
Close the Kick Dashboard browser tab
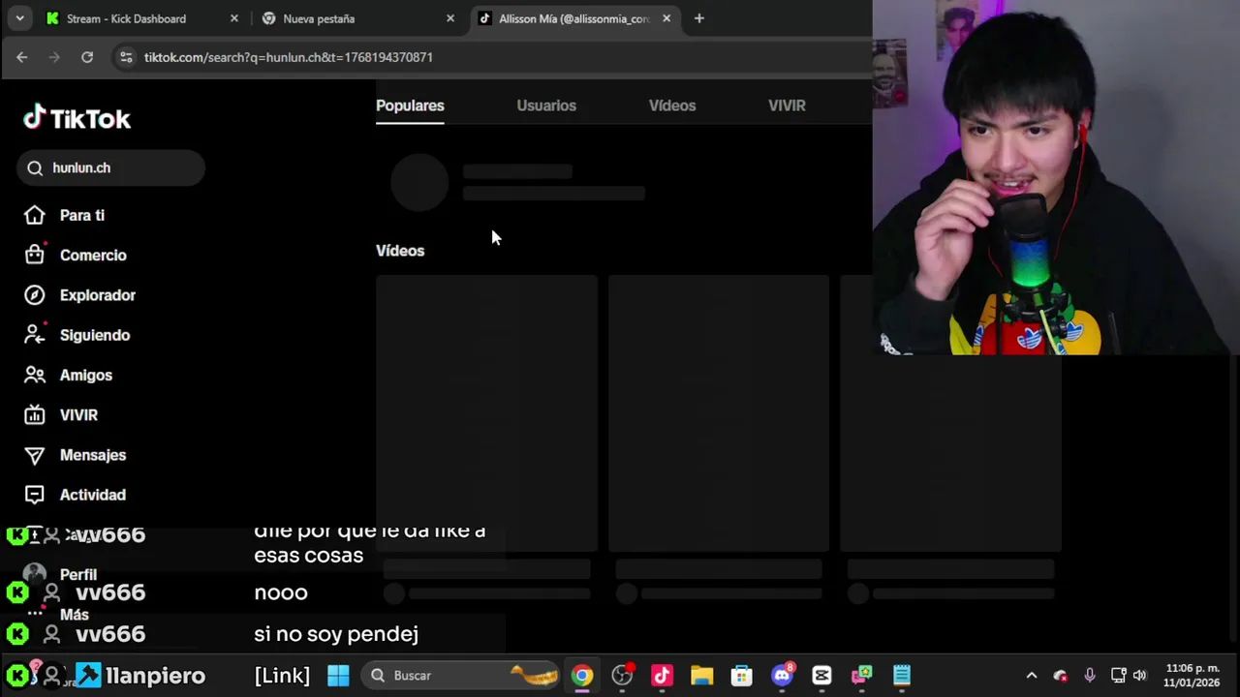233,18
